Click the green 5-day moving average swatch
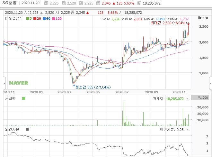 click(27, 19)
